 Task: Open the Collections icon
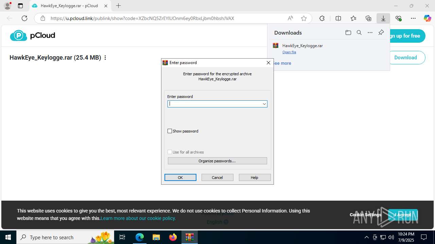[x=368, y=18]
